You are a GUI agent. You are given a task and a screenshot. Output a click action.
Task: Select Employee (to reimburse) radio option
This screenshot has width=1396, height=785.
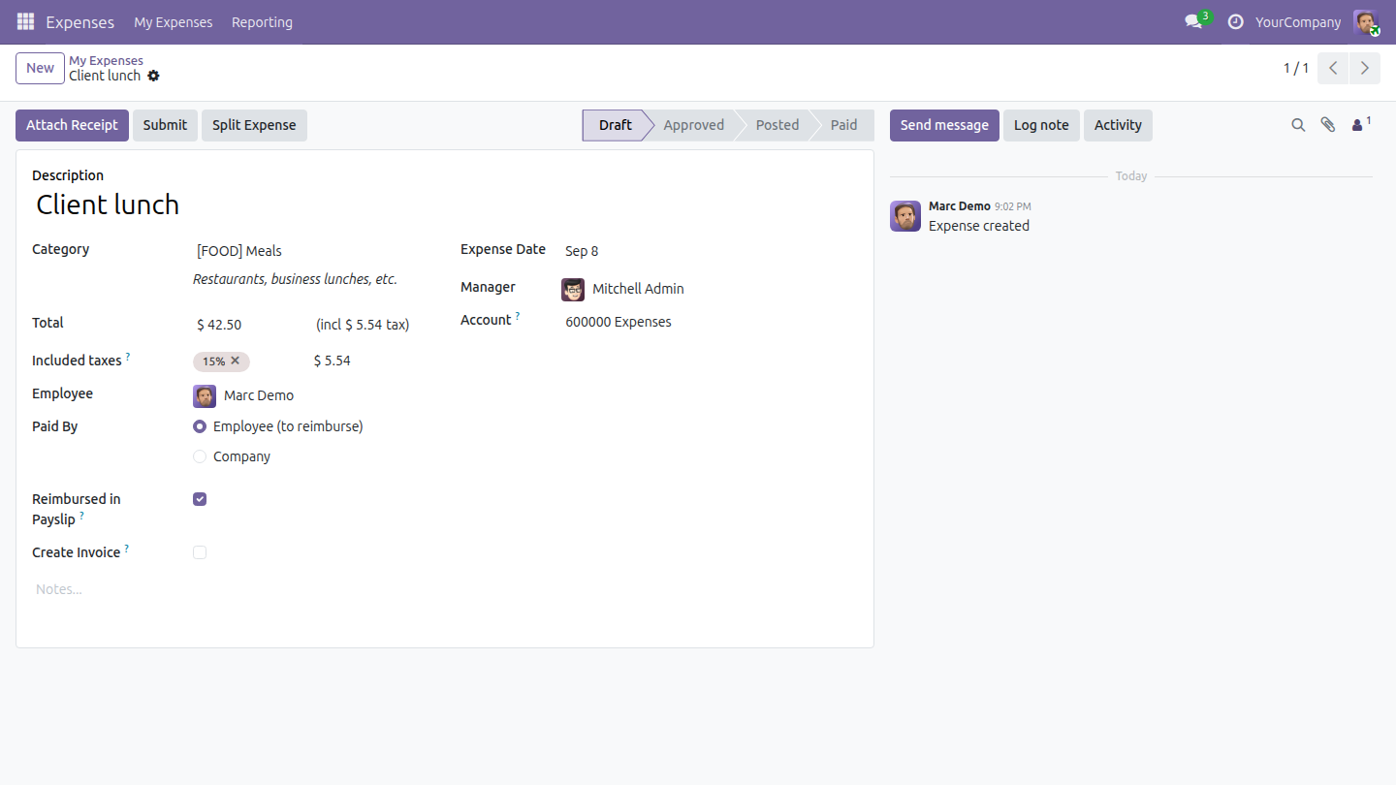point(200,426)
